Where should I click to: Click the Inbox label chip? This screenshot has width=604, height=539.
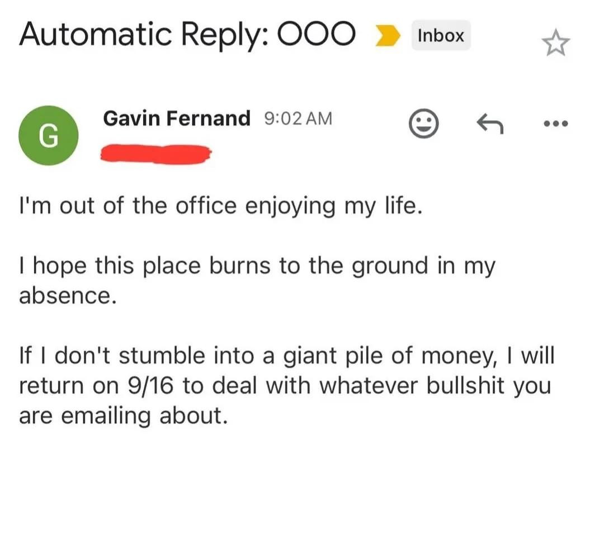click(441, 36)
